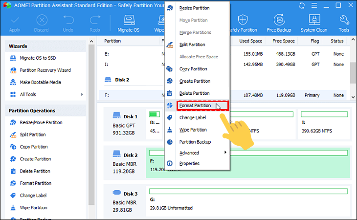Click 142.95MB used space value
The height and width of the screenshot is (220, 357).
point(253,65)
